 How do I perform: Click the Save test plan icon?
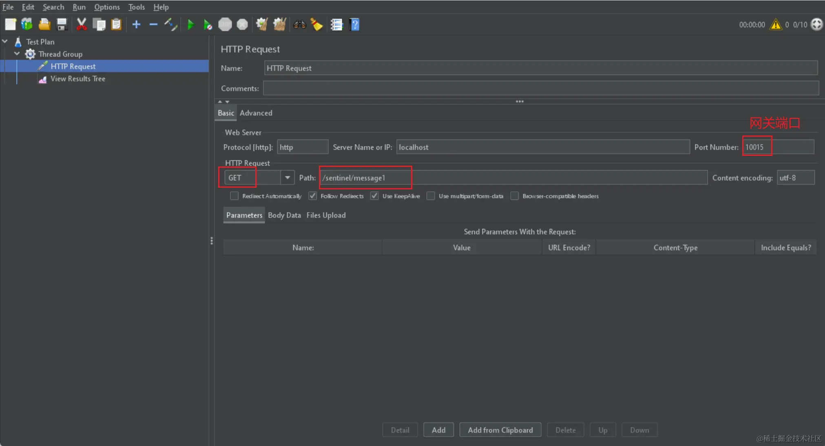tap(62, 25)
